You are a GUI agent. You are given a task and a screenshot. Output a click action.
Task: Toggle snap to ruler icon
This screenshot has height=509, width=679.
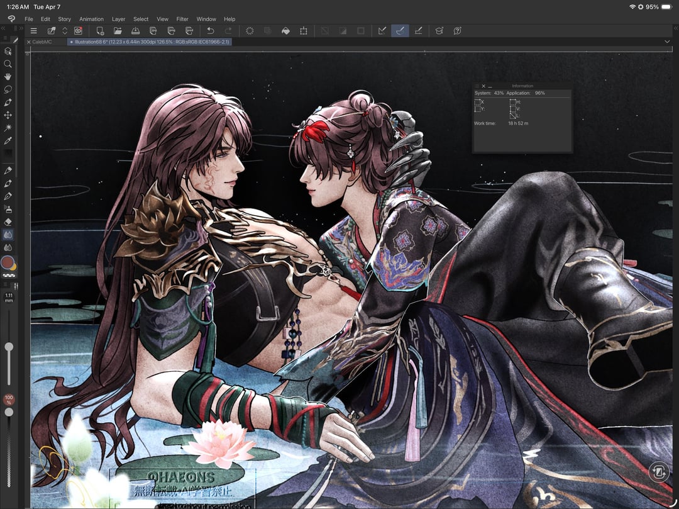coord(382,30)
